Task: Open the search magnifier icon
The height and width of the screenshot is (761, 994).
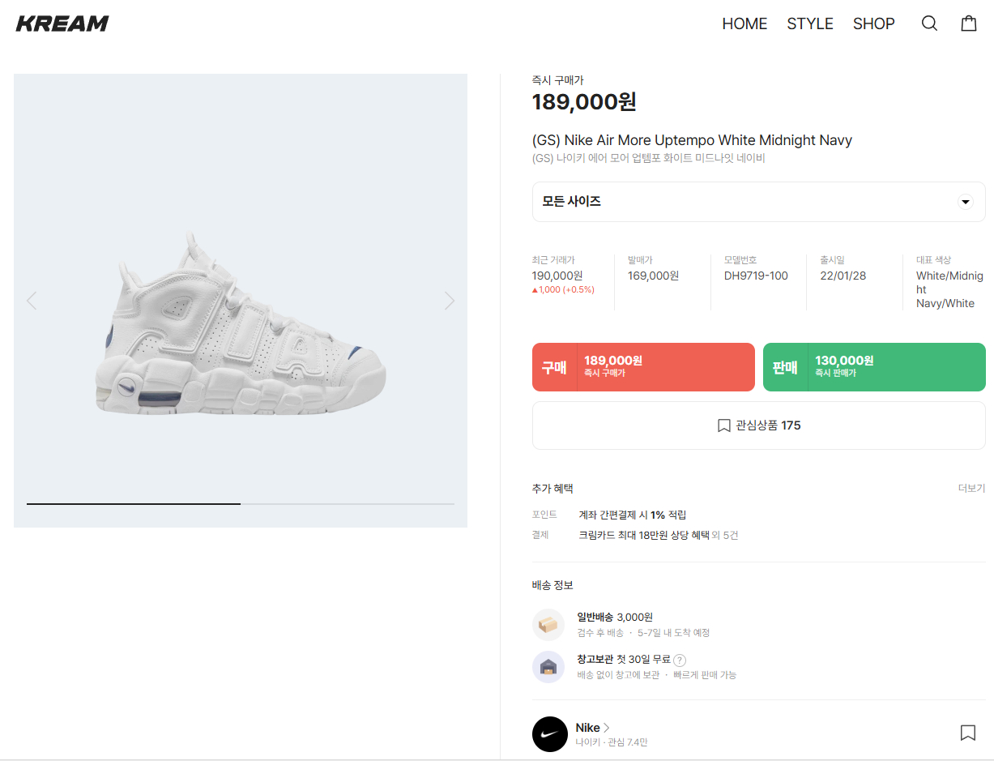Action: pos(929,24)
